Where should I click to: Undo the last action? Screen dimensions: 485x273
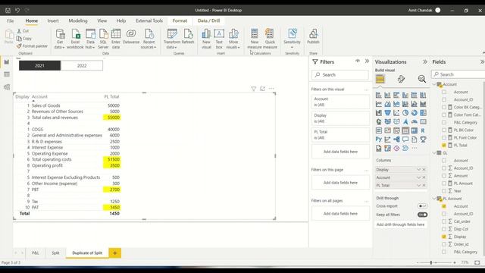coord(17,10)
